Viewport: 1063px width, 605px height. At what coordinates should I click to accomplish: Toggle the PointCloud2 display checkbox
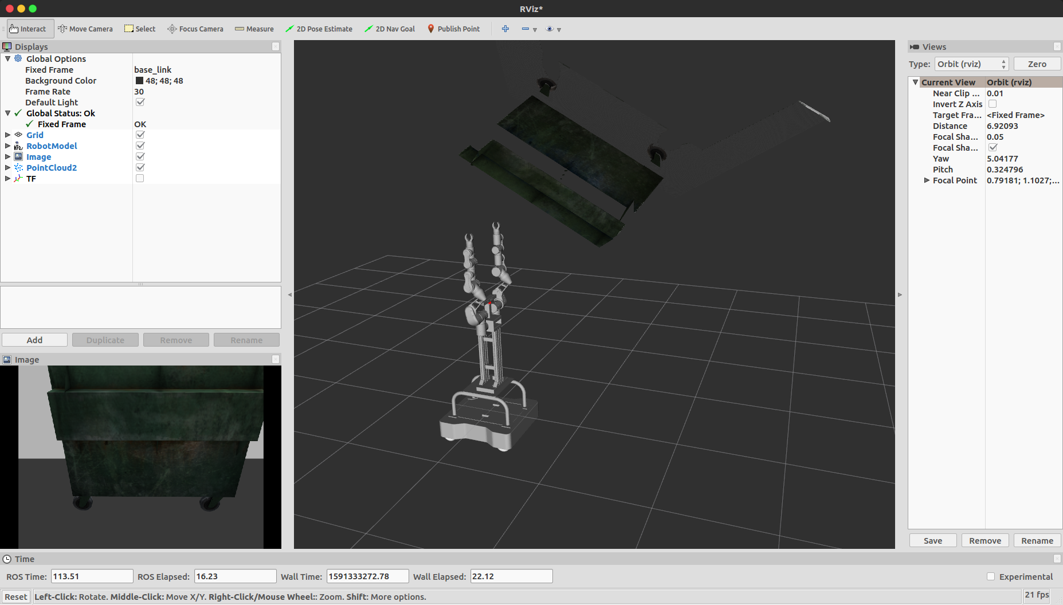(x=140, y=167)
